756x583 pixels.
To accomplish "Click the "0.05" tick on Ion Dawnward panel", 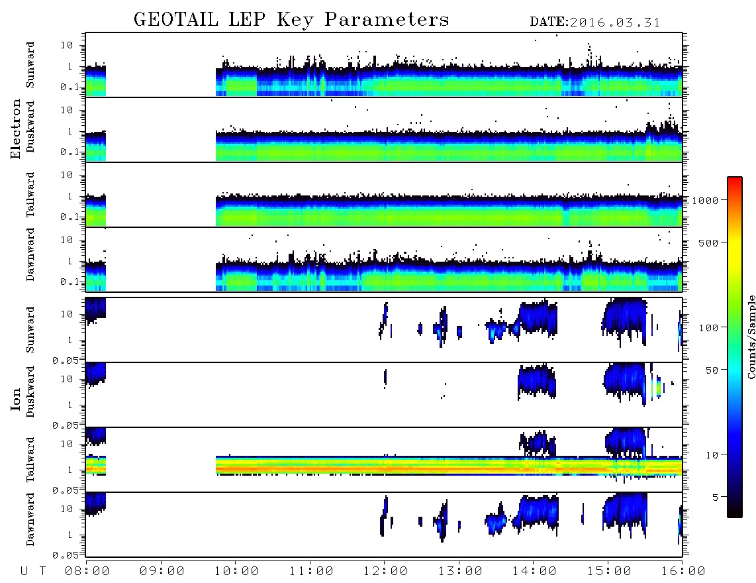I will pyautogui.click(x=65, y=555).
